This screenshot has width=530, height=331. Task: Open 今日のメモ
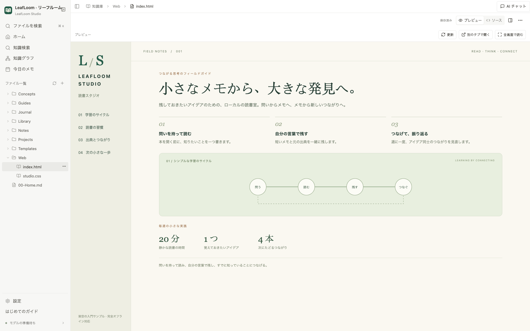pyautogui.click(x=35, y=69)
